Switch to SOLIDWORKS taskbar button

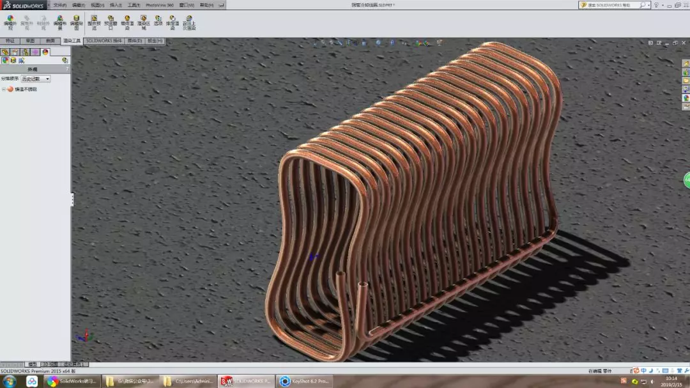pyautogui.click(x=246, y=382)
